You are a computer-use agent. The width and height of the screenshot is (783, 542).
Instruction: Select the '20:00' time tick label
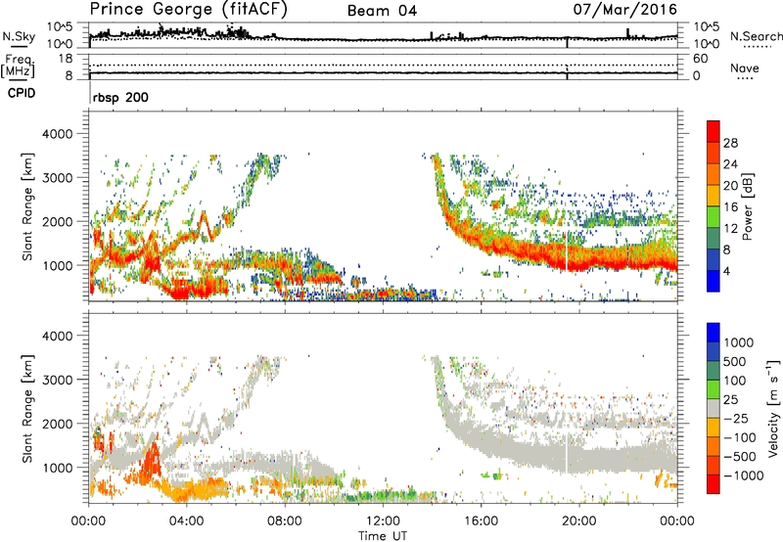point(578,521)
